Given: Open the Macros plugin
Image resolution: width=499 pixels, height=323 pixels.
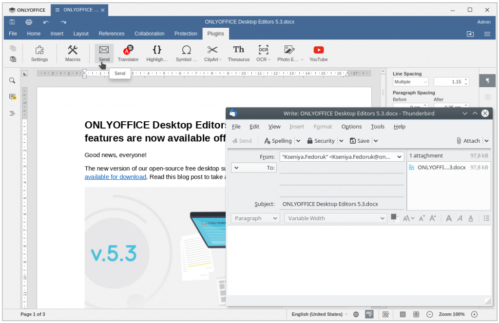Looking at the screenshot, I should pos(73,53).
